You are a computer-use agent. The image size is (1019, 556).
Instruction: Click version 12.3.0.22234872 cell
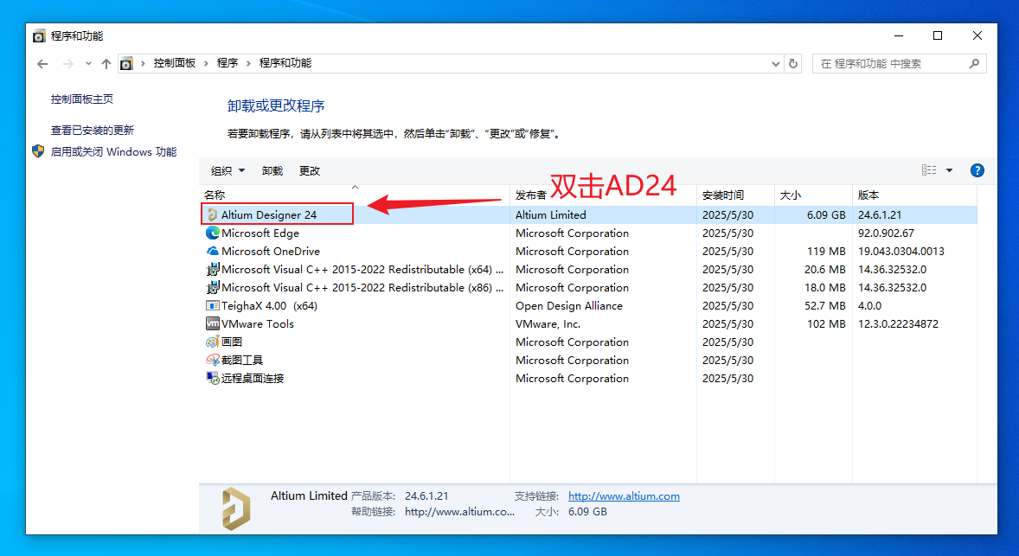tap(898, 323)
